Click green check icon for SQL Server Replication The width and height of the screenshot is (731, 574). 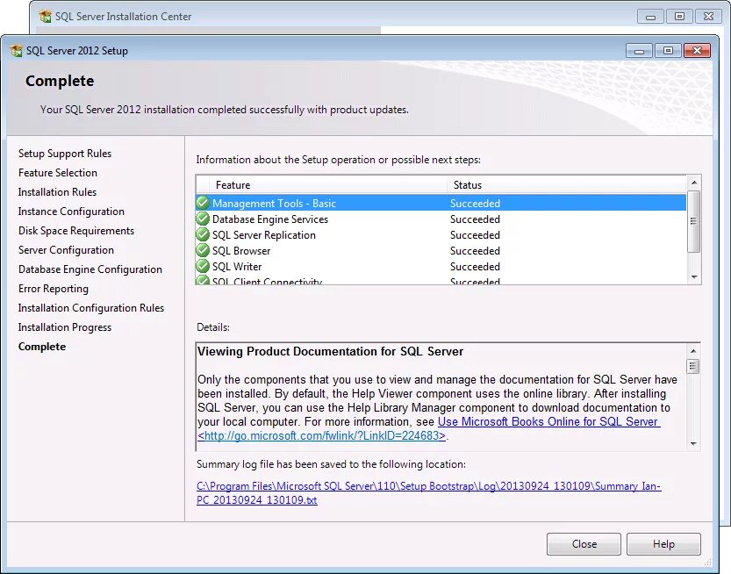pos(203,234)
